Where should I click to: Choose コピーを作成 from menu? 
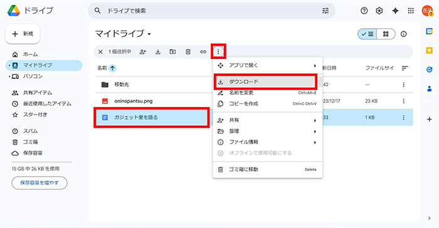point(267,104)
